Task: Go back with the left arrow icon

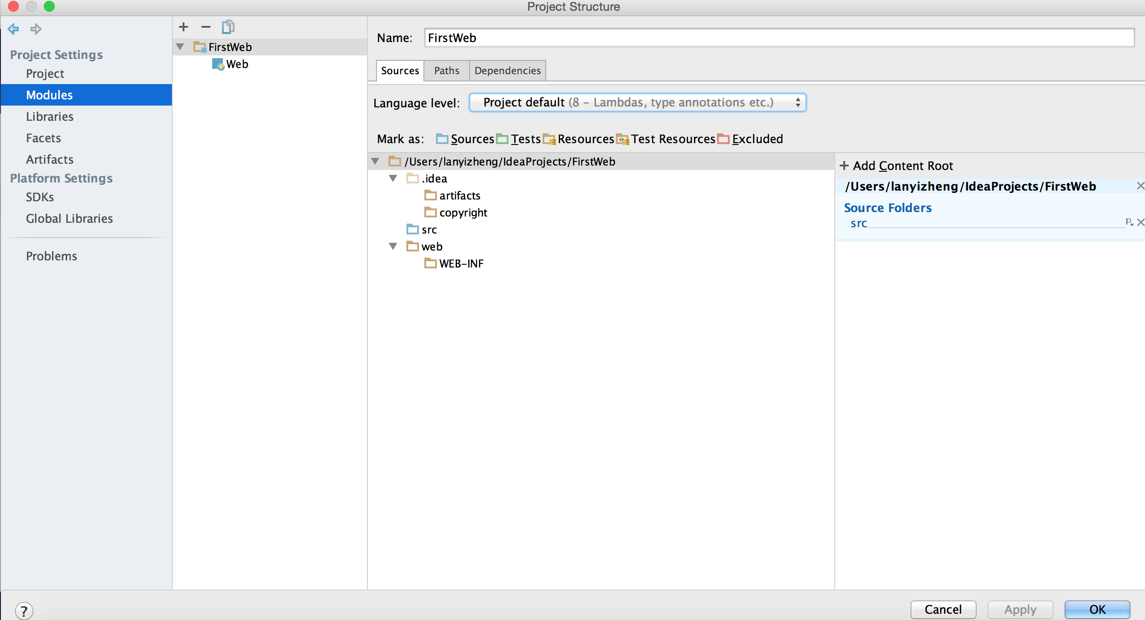Action: [13, 29]
